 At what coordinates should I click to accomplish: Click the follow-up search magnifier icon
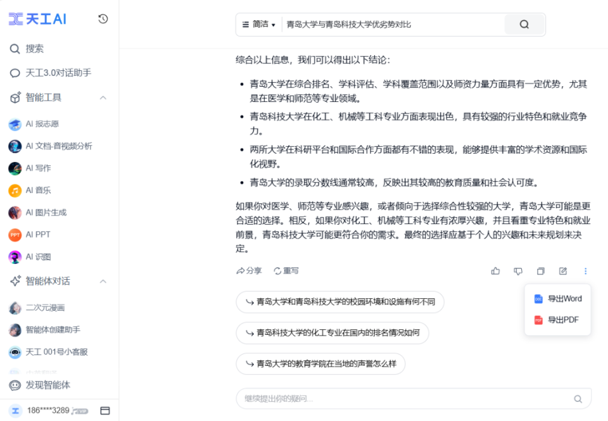click(x=578, y=399)
